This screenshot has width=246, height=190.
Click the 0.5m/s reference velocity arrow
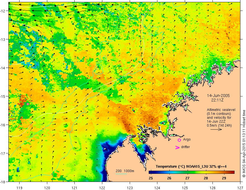(216, 129)
